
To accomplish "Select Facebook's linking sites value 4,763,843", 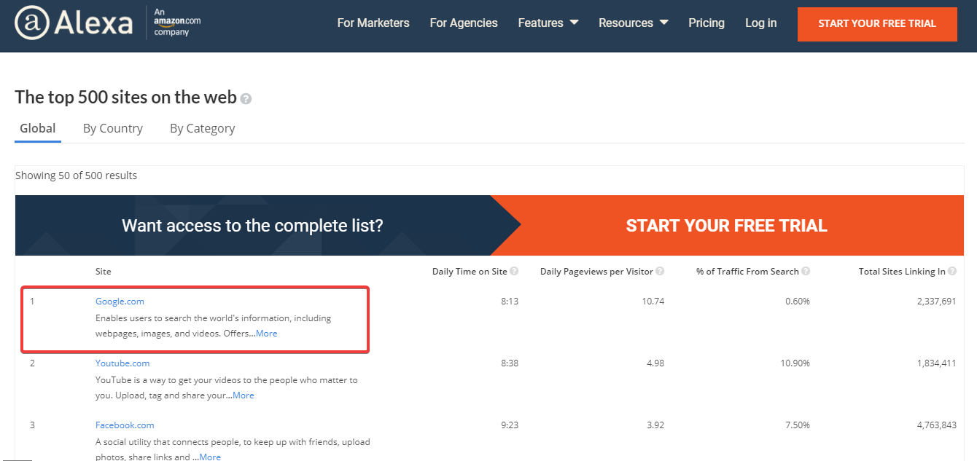I will pos(936,425).
